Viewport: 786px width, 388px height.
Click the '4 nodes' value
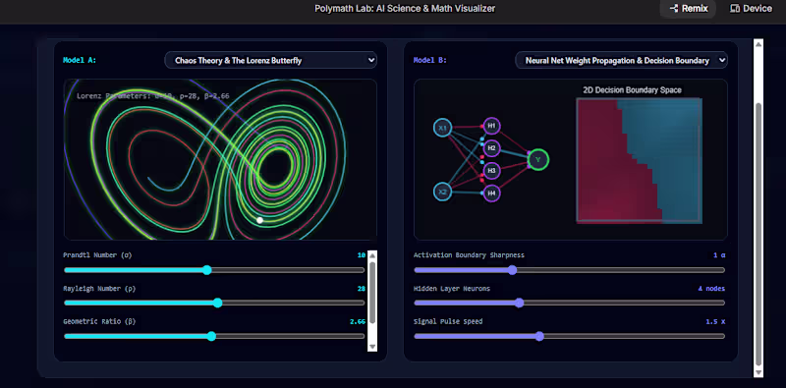(x=711, y=289)
